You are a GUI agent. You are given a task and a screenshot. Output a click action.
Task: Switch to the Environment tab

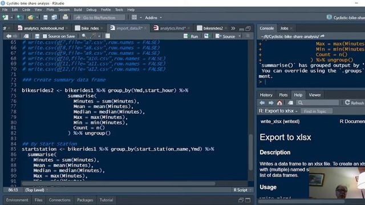pyautogui.click(x=17, y=200)
